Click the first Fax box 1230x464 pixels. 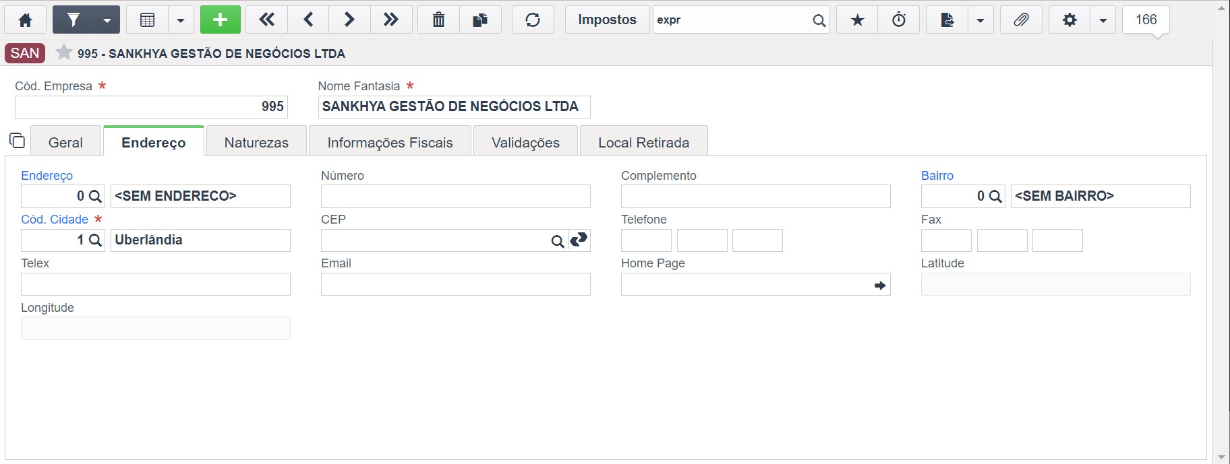click(946, 240)
